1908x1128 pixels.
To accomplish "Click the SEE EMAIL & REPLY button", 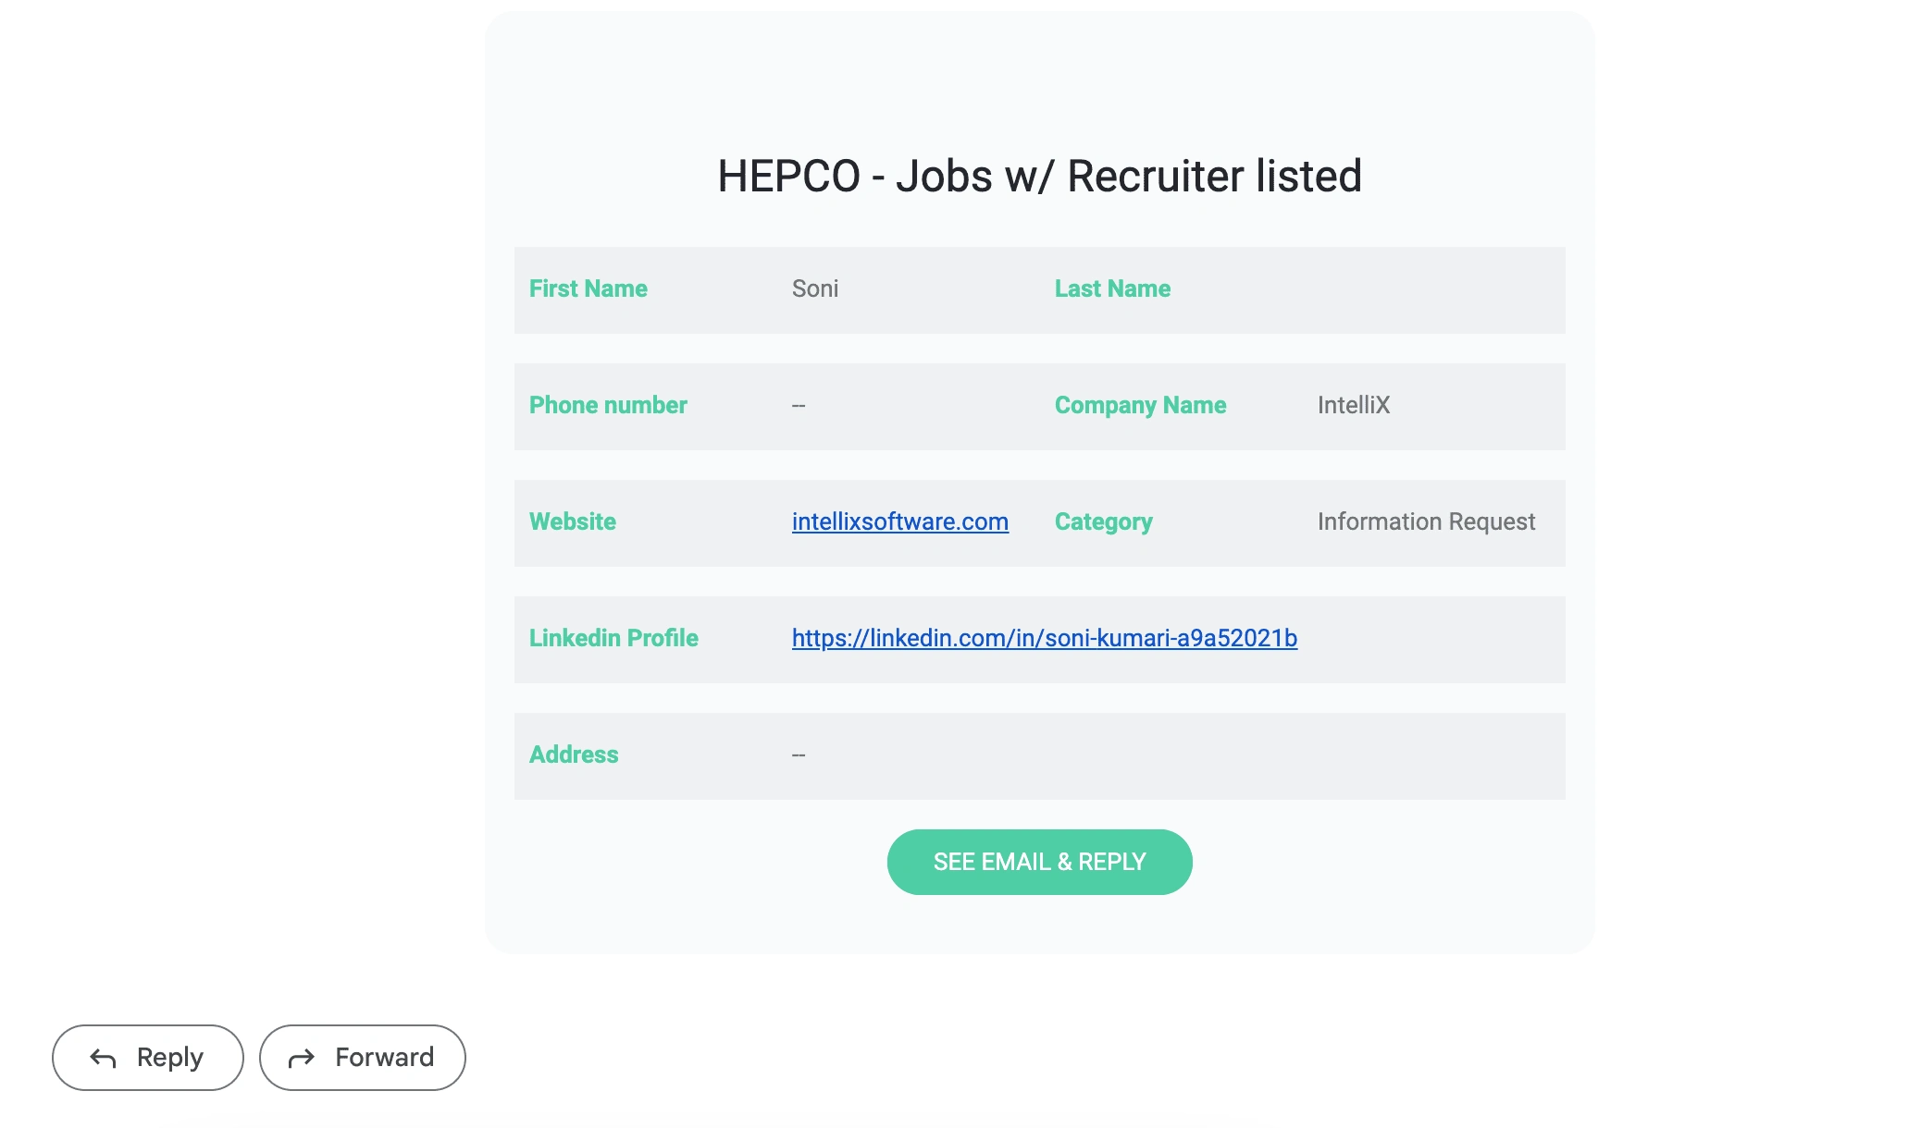I will point(1039,862).
